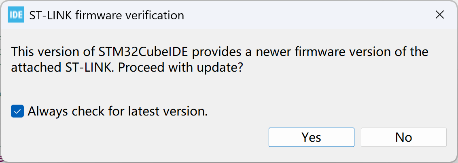Viewport: 458px width, 163px height.
Task: Disable automatic latest version checking
Action: pos(17,111)
